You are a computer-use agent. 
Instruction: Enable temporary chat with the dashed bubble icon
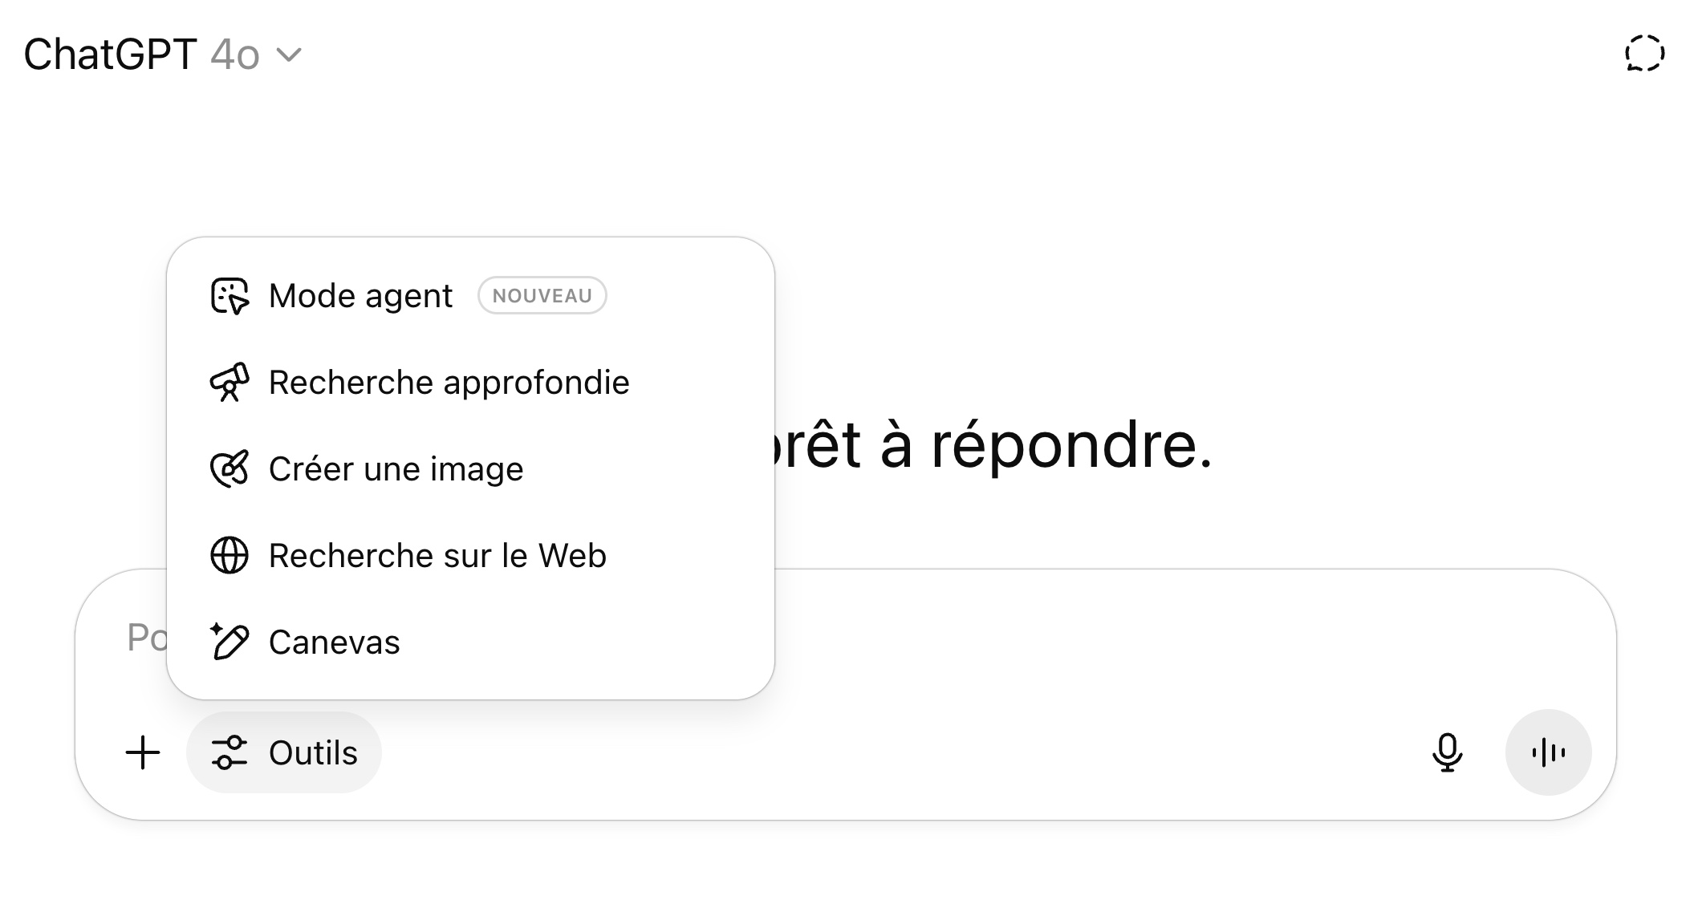1643,54
